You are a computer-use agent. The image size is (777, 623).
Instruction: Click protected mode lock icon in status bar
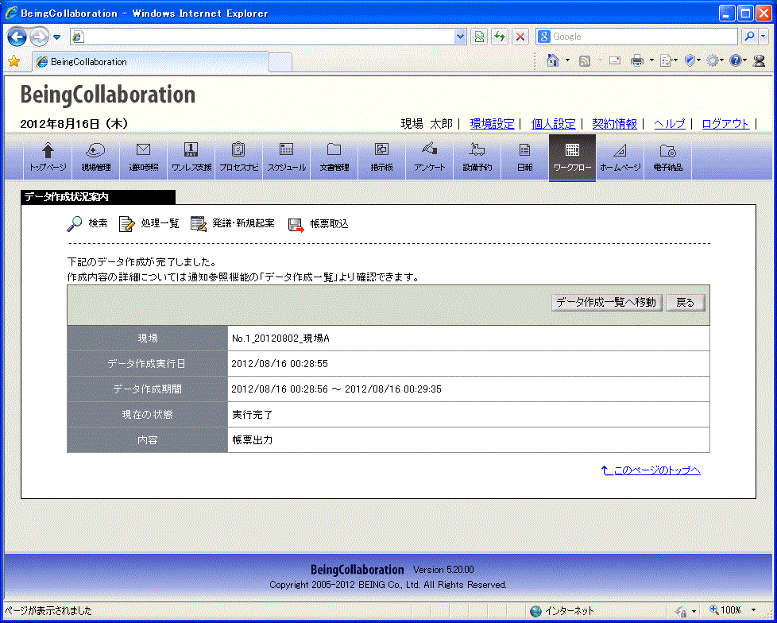[682, 610]
